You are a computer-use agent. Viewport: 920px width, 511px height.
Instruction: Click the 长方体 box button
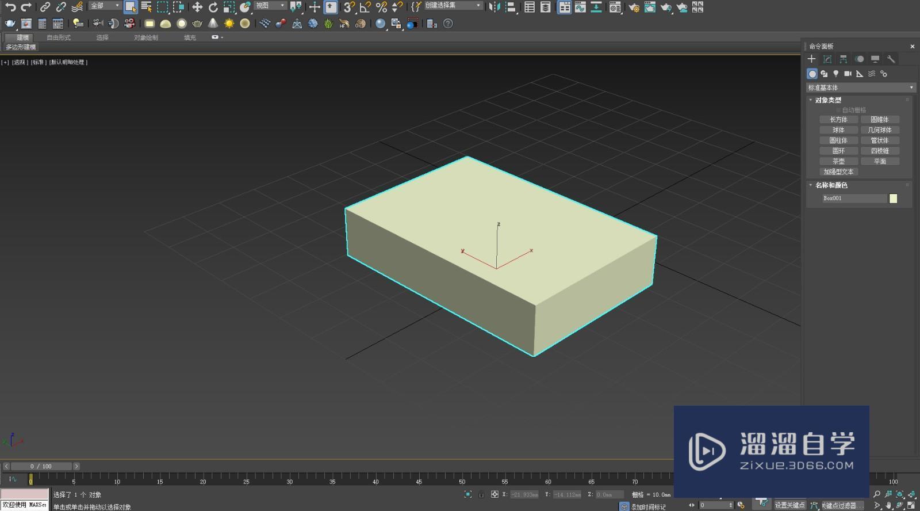(x=838, y=119)
